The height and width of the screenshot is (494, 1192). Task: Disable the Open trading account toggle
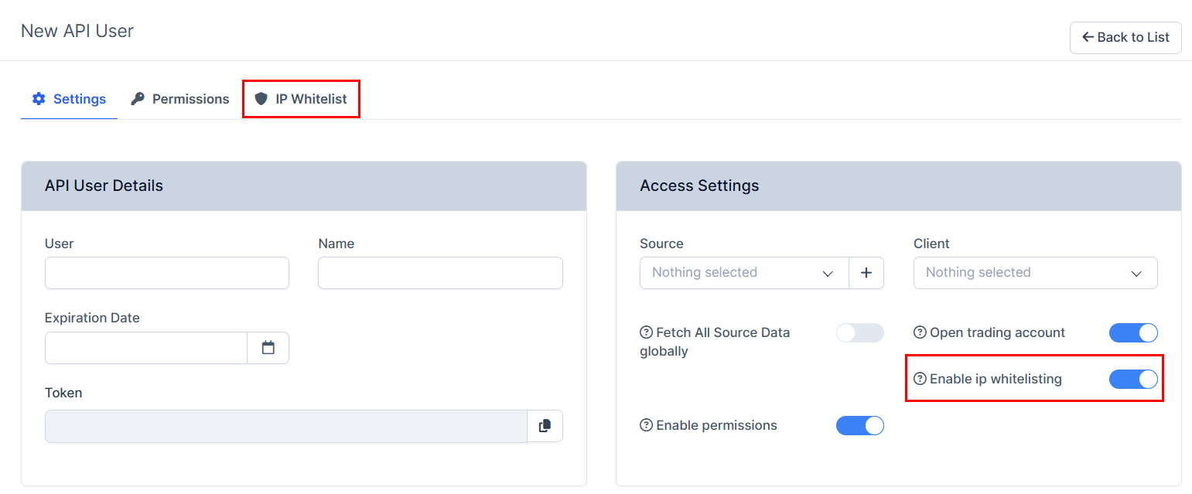point(1132,333)
